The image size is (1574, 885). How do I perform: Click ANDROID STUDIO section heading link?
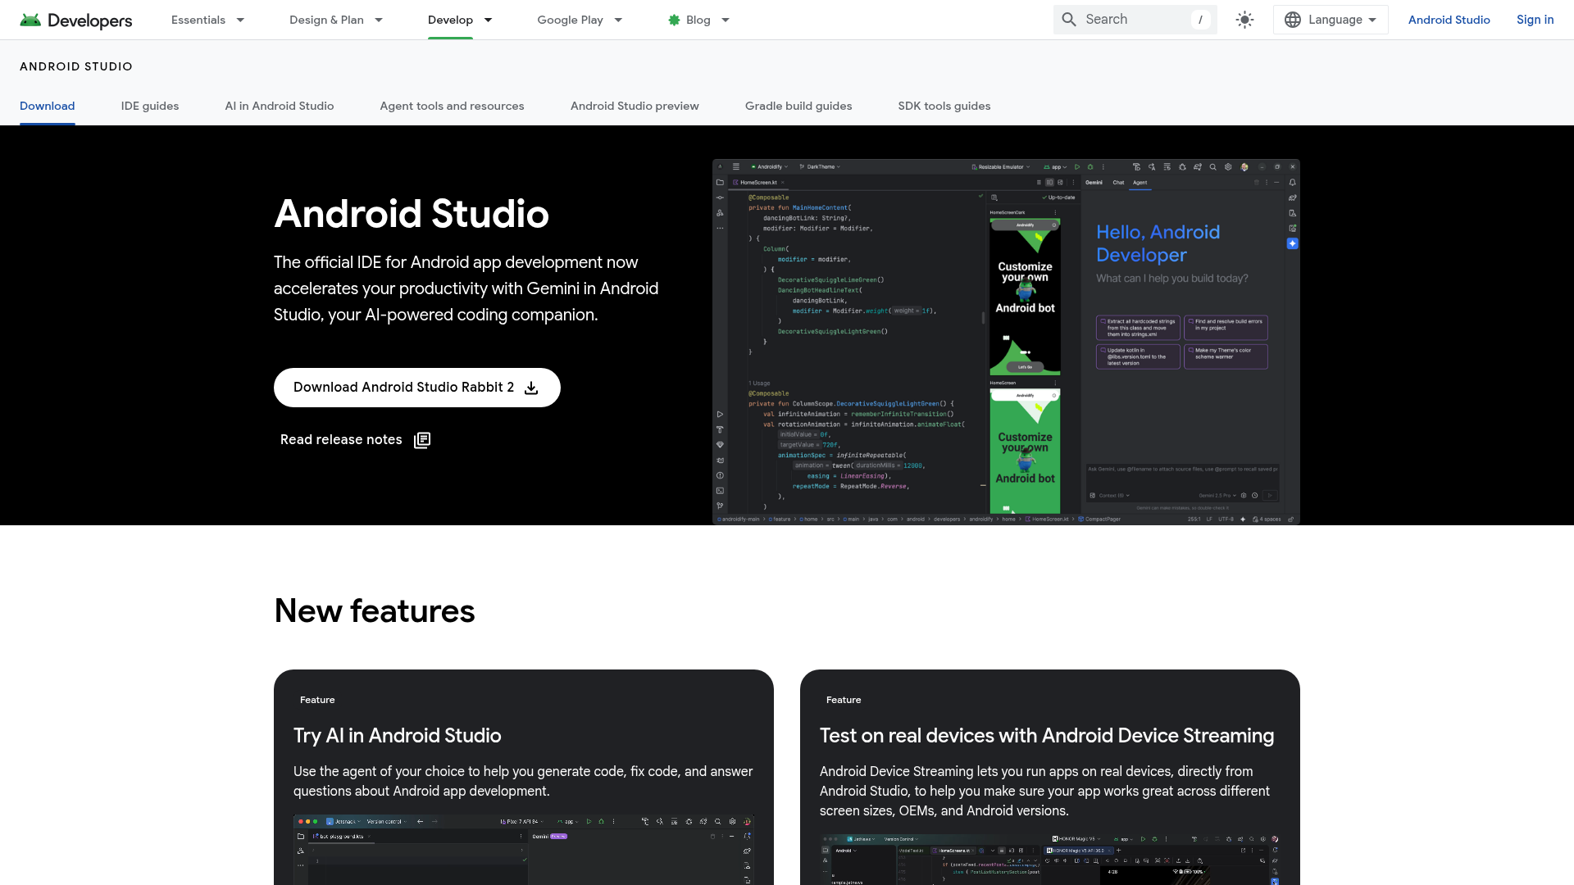point(76,66)
